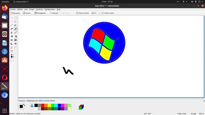Select the free-form selection tool

click(x=12, y=18)
